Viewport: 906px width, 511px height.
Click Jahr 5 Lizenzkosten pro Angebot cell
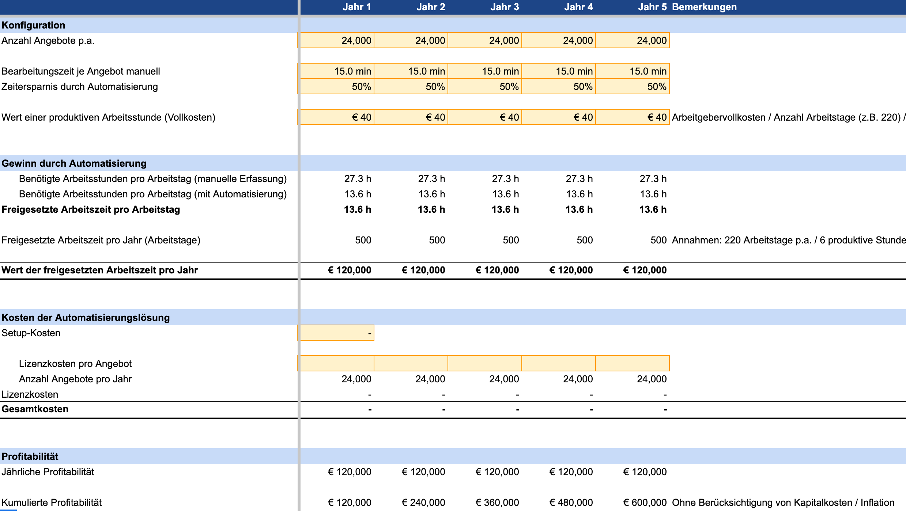click(633, 363)
